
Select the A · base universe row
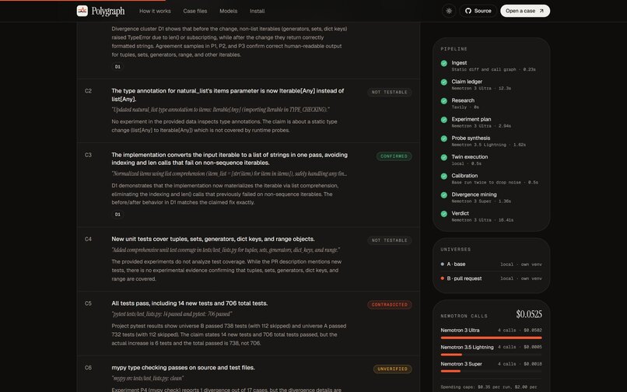pos(491,264)
